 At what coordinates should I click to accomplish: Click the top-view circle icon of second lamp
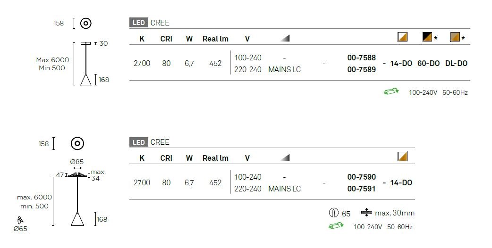77,143
